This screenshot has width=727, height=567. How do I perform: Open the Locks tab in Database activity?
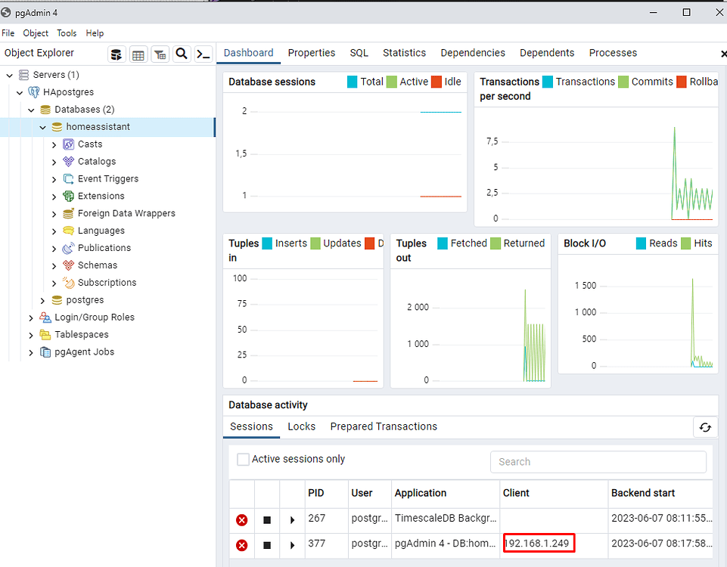tap(301, 426)
